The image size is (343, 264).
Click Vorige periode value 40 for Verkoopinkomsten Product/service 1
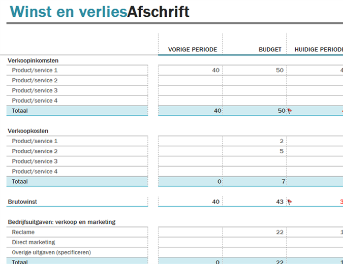click(x=215, y=71)
